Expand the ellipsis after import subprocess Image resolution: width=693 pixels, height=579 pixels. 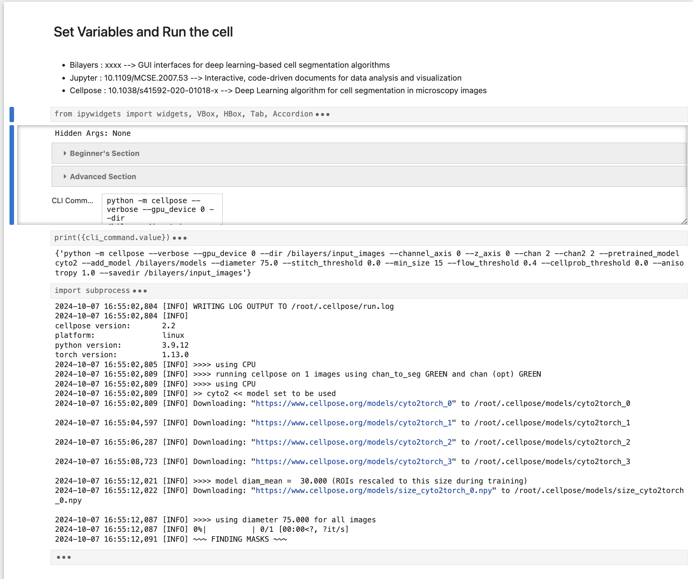point(140,291)
